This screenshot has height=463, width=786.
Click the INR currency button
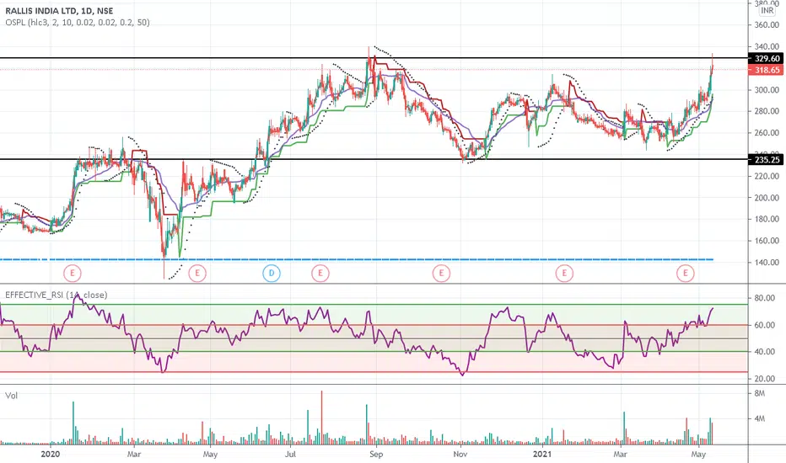[x=767, y=10]
